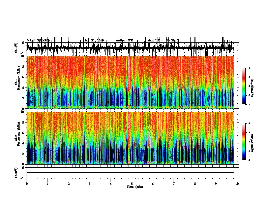Click the time axis tick label '5'
The image size is (267, 206).
pyautogui.click(x=132, y=184)
